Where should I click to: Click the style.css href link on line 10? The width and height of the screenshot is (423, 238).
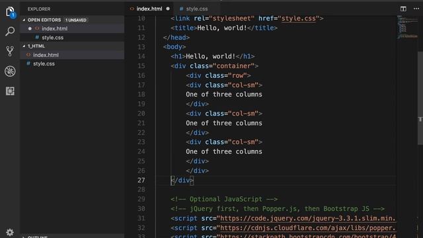[299, 19]
